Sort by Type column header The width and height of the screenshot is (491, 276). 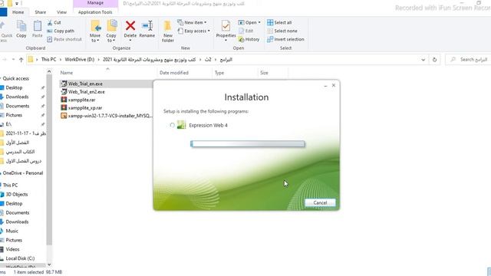(x=219, y=73)
